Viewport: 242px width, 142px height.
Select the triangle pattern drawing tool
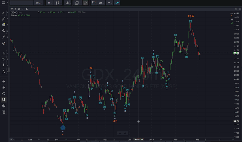click(x=3, y=53)
